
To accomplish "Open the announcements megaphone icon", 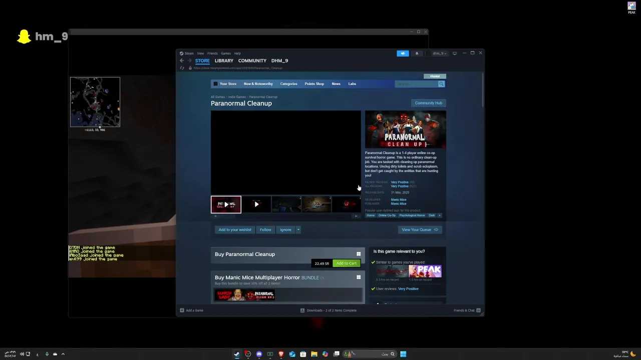I will coord(403,53).
